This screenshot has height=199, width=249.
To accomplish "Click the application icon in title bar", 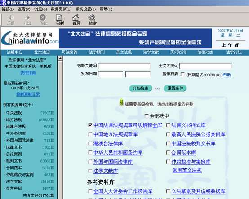I will coord(3,3).
